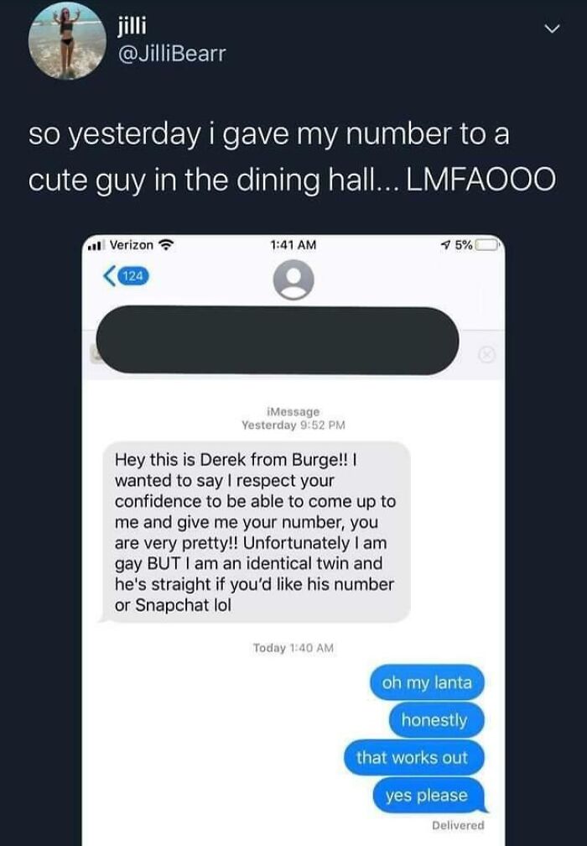
Task: Tap the Verizon signal bars icon
Action: (96, 246)
